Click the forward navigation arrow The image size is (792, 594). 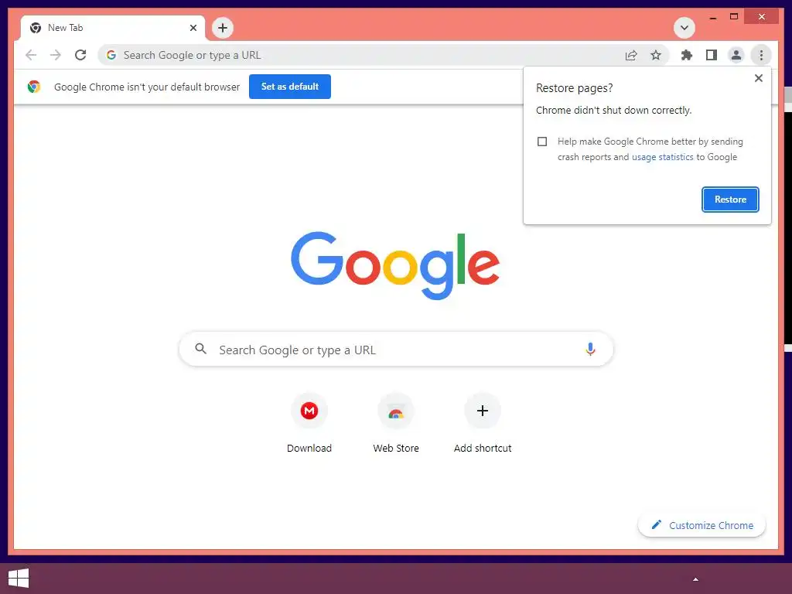[x=56, y=55]
